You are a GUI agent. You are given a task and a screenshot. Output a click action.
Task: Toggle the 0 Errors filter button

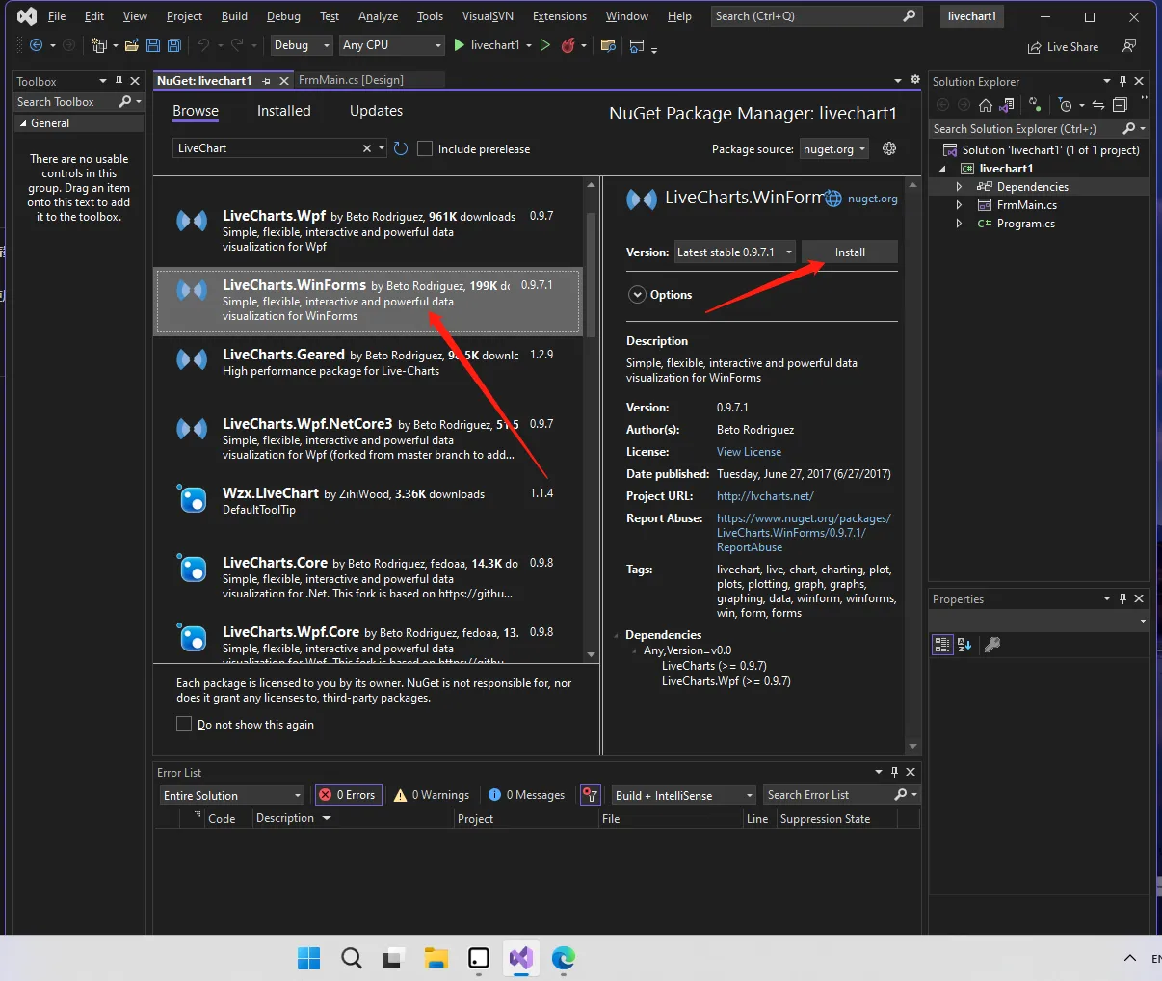tap(349, 795)
